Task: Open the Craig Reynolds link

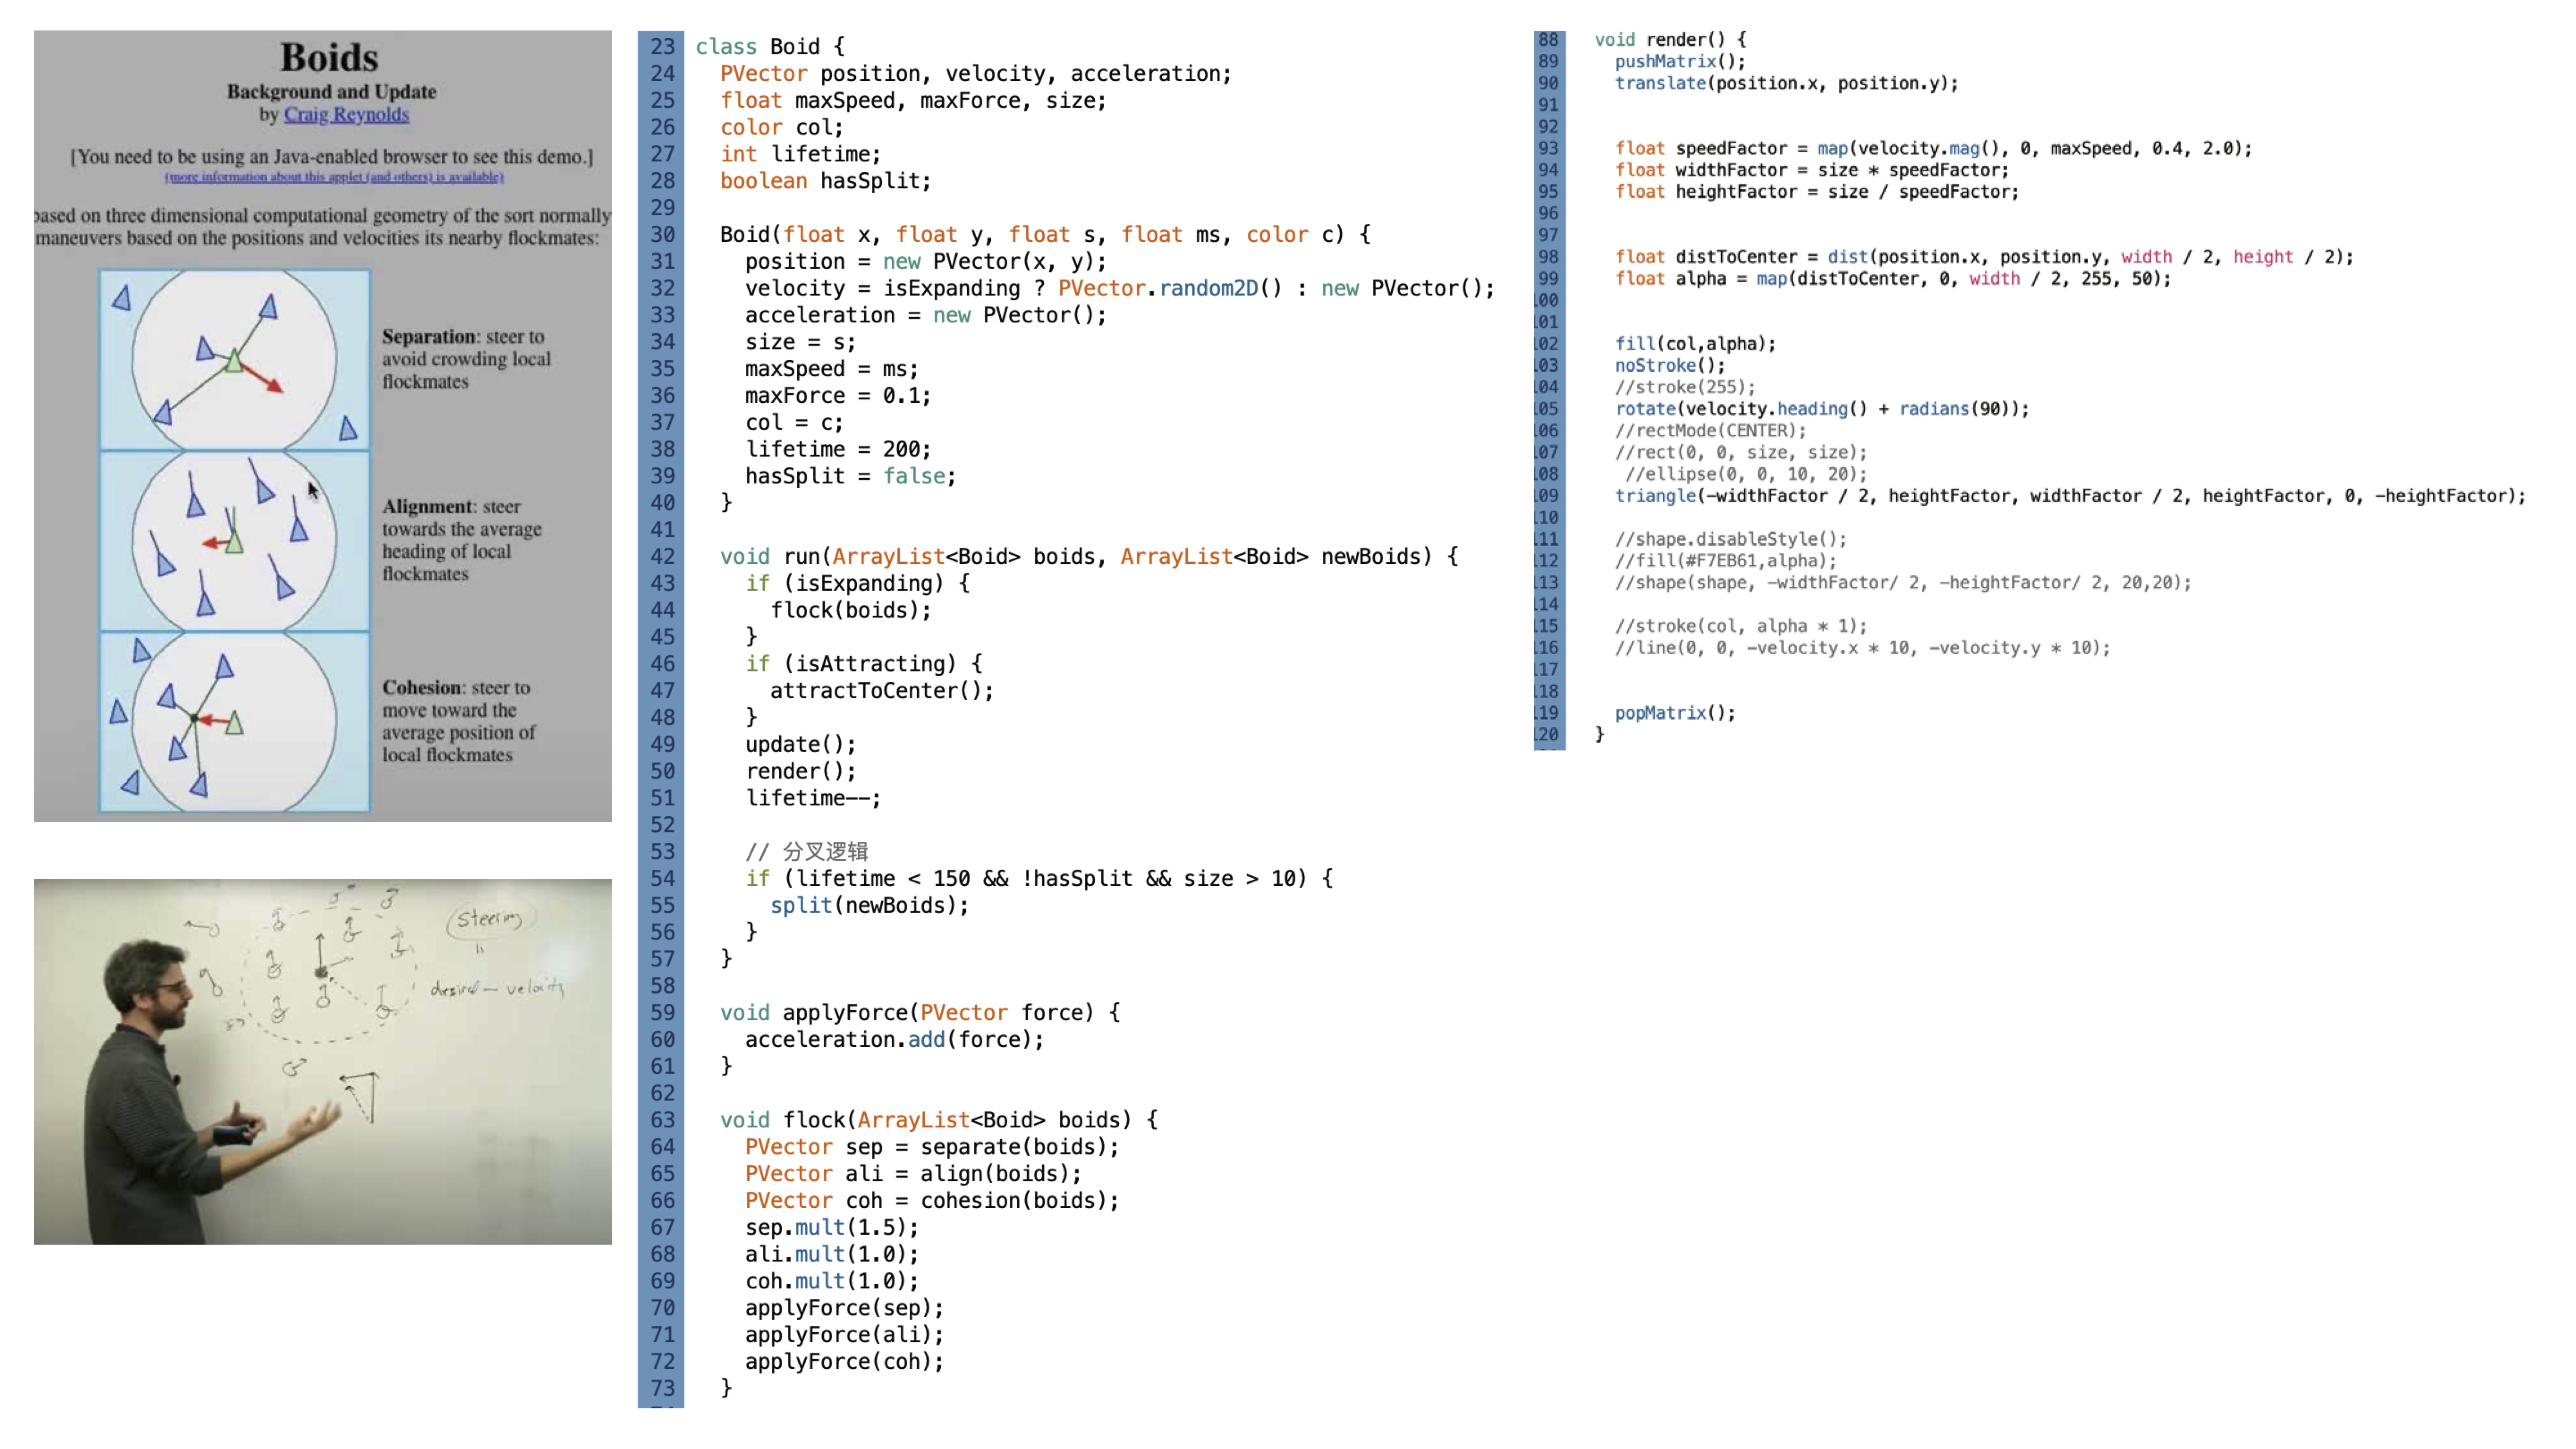Action: pyautogui.click(x=346, y=114)
